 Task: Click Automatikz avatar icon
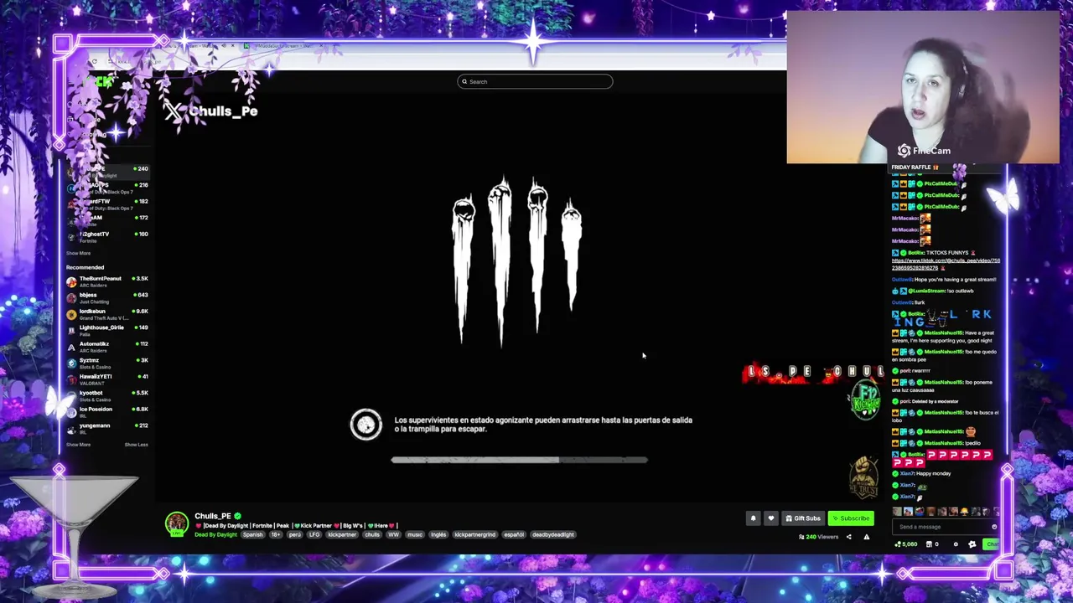(71, 347)
